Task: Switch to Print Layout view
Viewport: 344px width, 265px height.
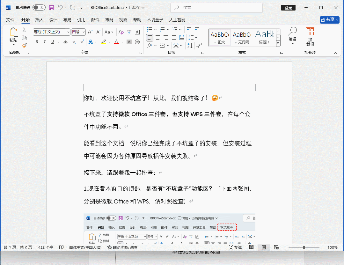Action: click(x=264, y=247)
